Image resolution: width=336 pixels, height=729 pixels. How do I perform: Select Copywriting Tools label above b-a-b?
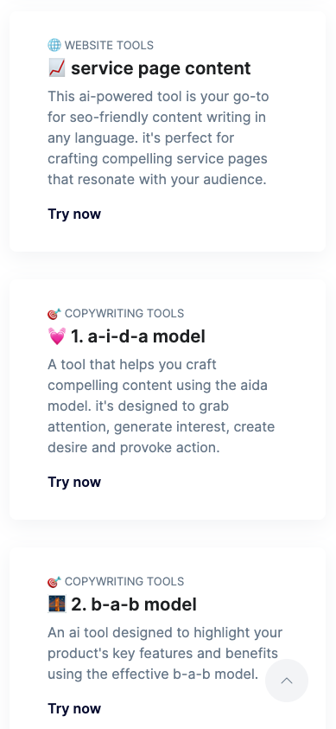[x=124, y=582]
